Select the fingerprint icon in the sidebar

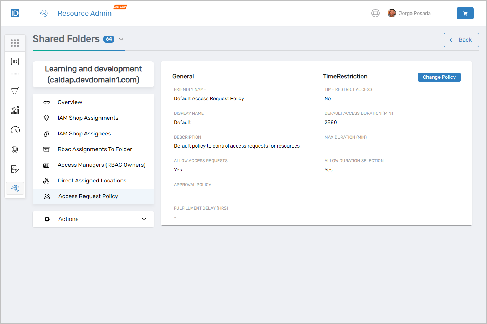coord(15,149)
